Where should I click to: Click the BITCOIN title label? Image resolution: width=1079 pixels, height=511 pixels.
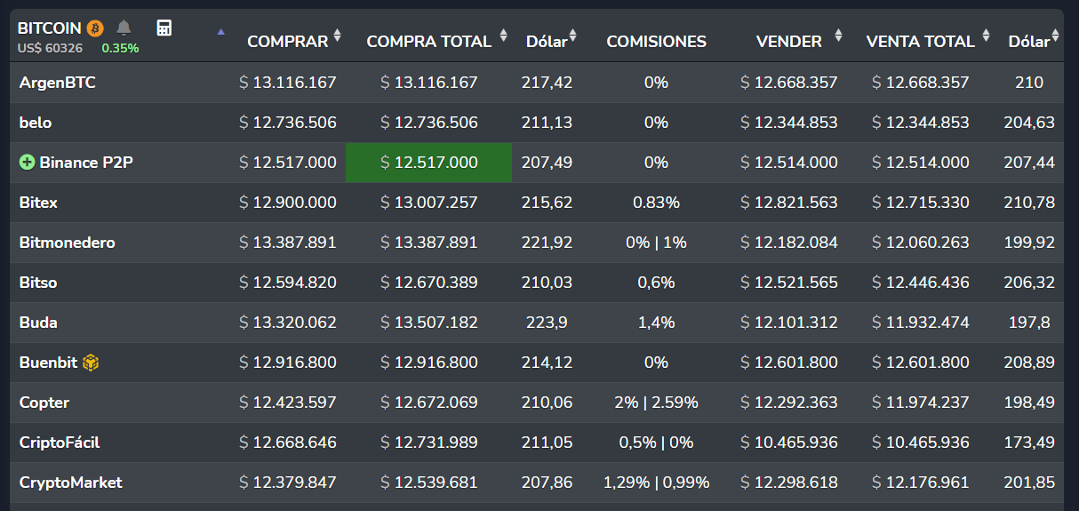coord(50,28)
